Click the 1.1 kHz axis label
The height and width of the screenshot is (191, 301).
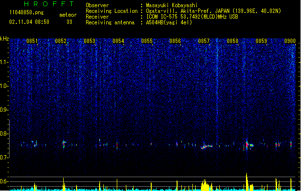coord(4,62)
